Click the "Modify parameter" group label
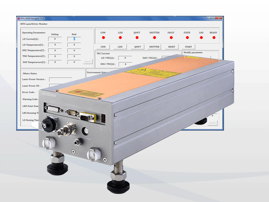 click(193, 53)
